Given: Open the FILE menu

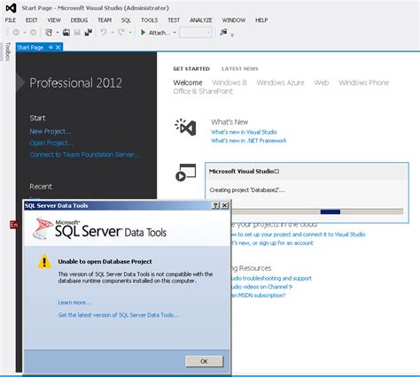Looking at the screenshot, I should click(11, 20).
